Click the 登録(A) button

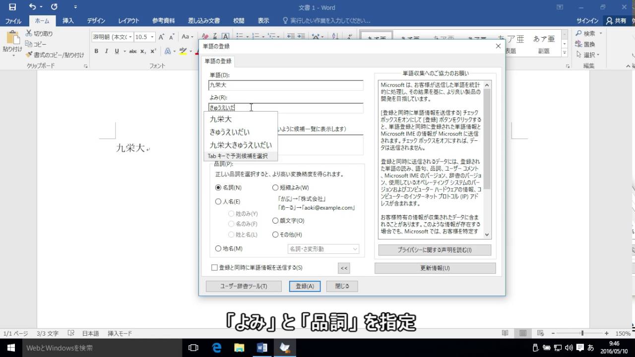coord(305,286)
